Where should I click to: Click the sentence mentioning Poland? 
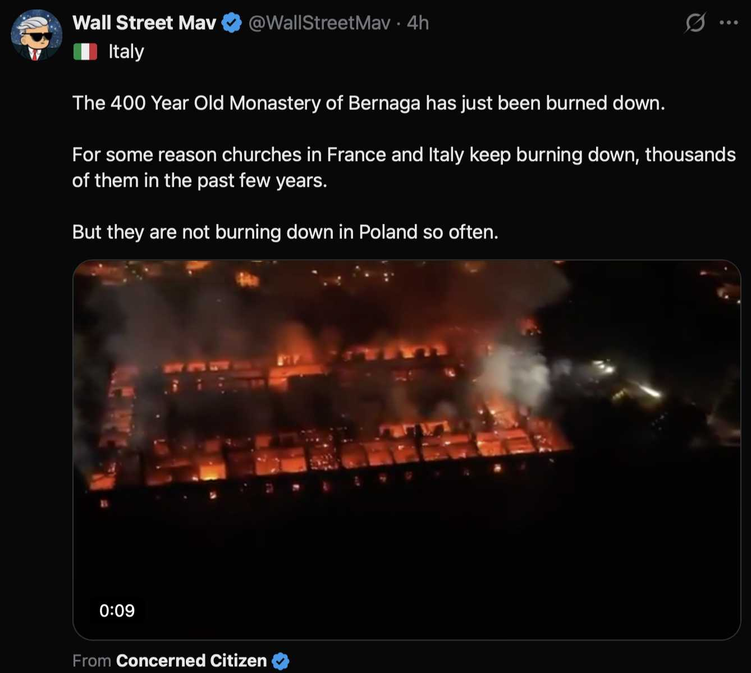(285, 232)
